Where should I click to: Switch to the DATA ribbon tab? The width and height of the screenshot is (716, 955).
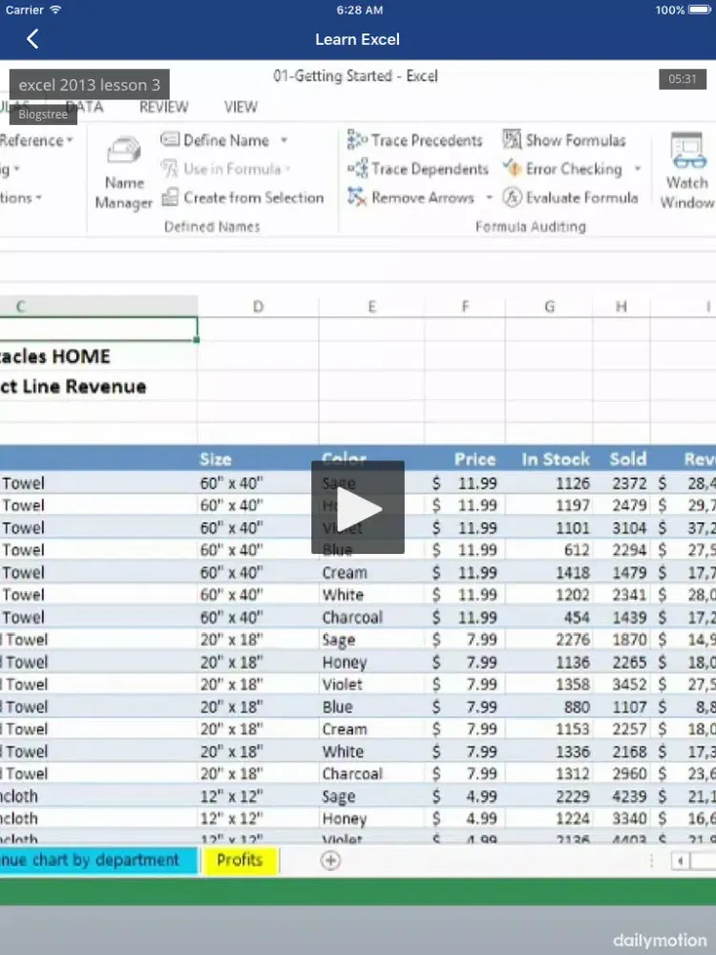[x=84, y=107]
